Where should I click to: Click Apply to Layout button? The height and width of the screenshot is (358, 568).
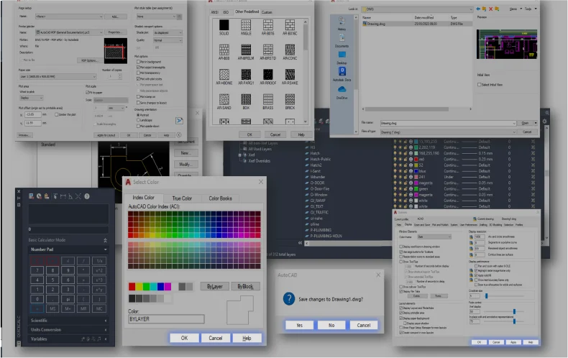click(106, 135)
